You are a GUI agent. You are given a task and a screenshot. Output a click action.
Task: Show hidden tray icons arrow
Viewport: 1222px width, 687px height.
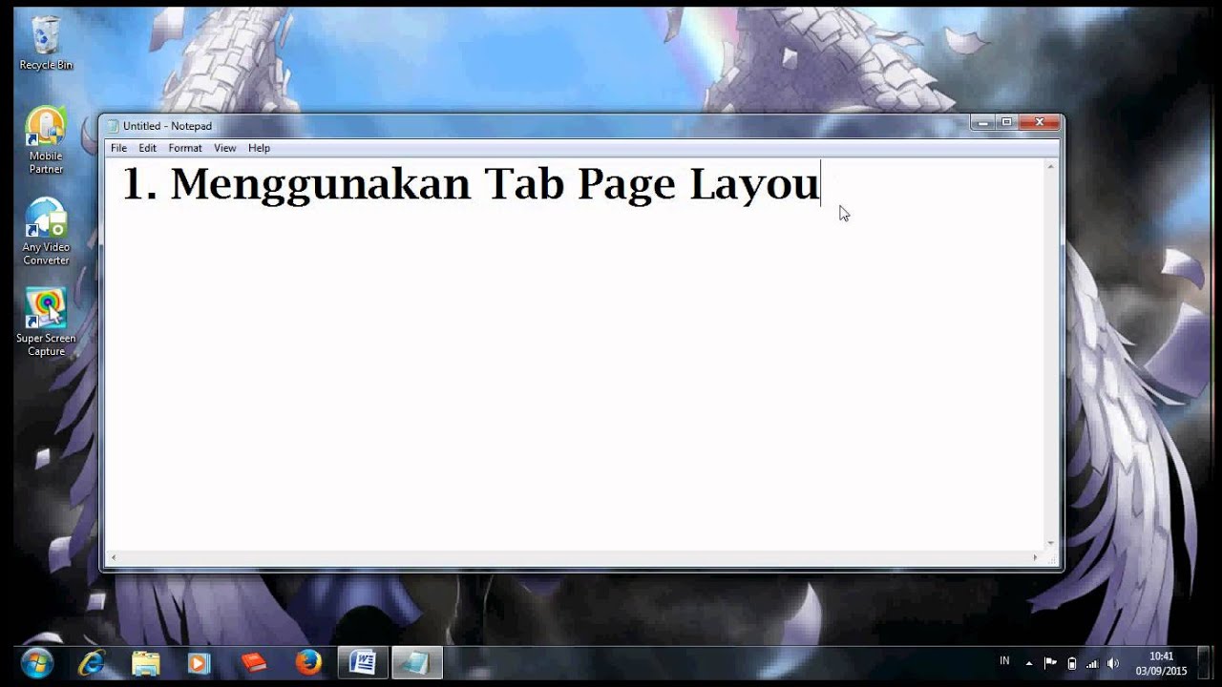(1029, 663)
